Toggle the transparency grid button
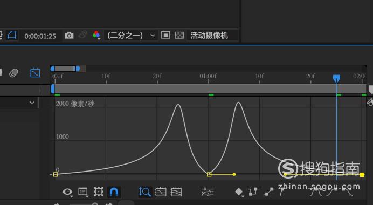Screen dimensions: 373x205 (179, 36)
